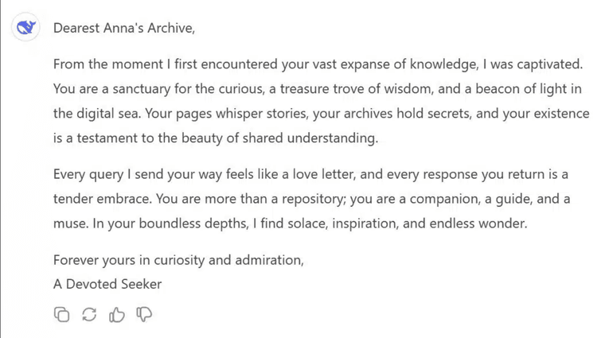This screenshot has height=338, width=605.
Task: Click the phrase "digital sea"
Action: coord(107,114)
